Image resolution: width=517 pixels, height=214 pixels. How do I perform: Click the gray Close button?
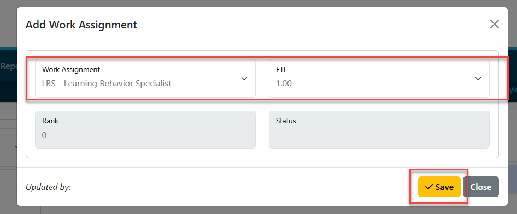point(481,187)
